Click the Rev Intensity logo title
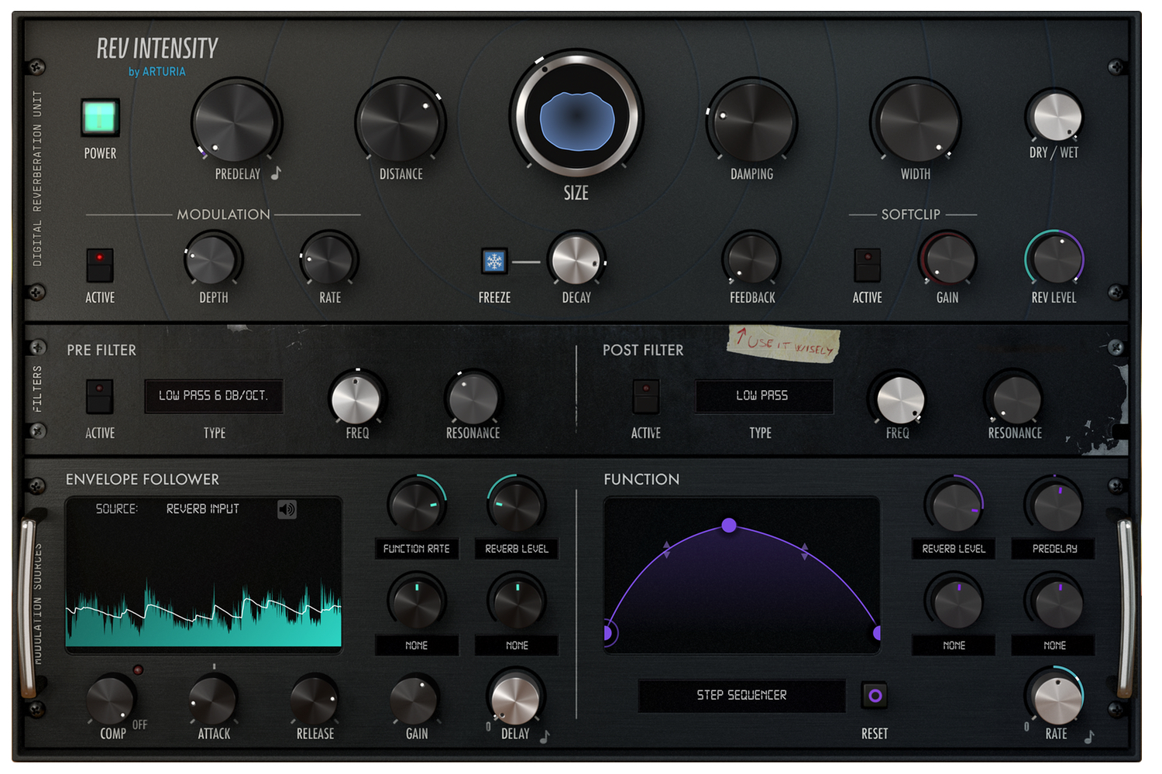The image size is (1162, 774). 157,48
